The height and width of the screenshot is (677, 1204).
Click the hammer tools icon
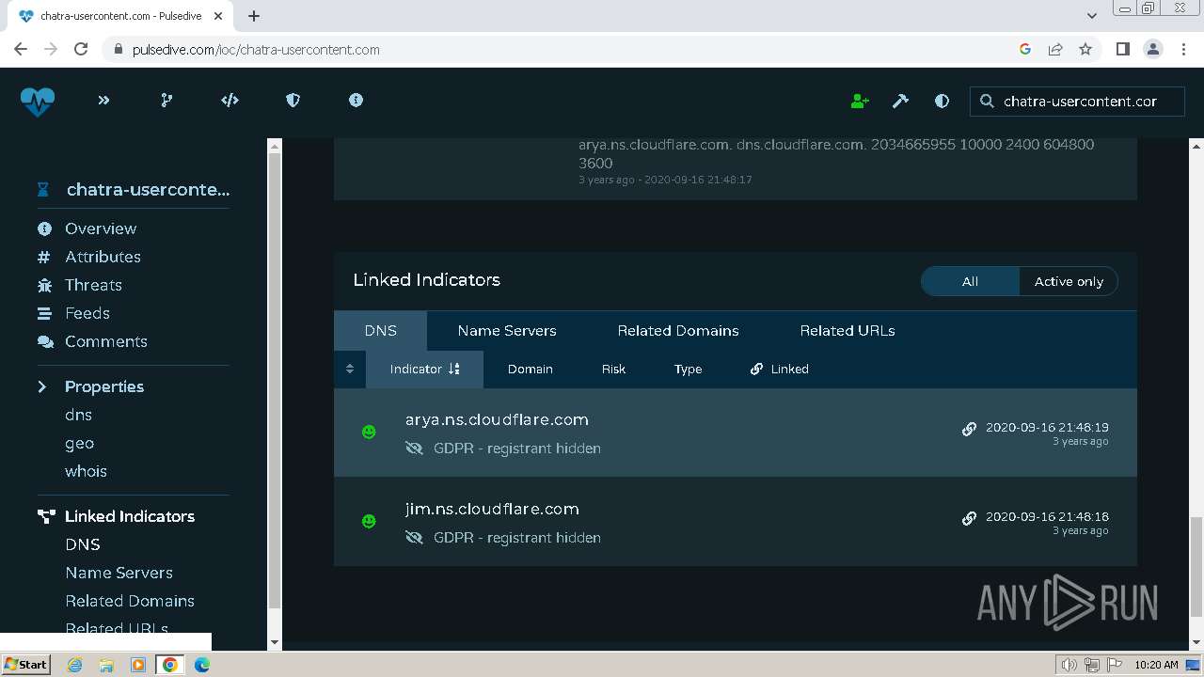click(x=900, y=101)
